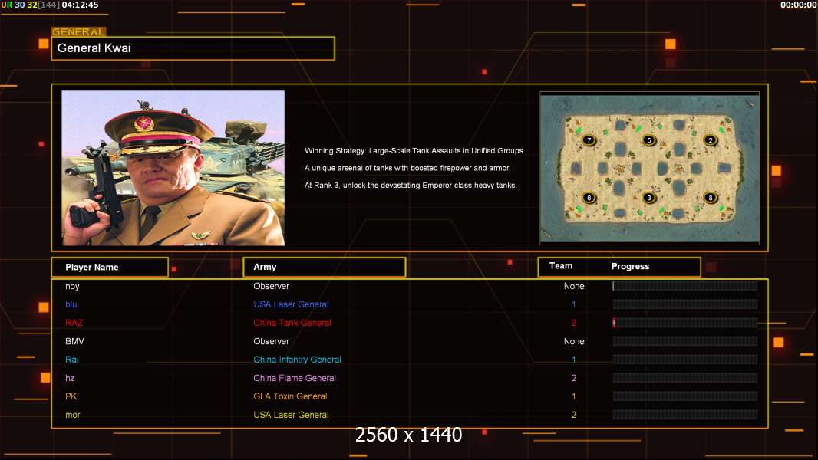Click RAZ's loading progress bar
Viewport: 818px width, 460px height.
point(684,323)
